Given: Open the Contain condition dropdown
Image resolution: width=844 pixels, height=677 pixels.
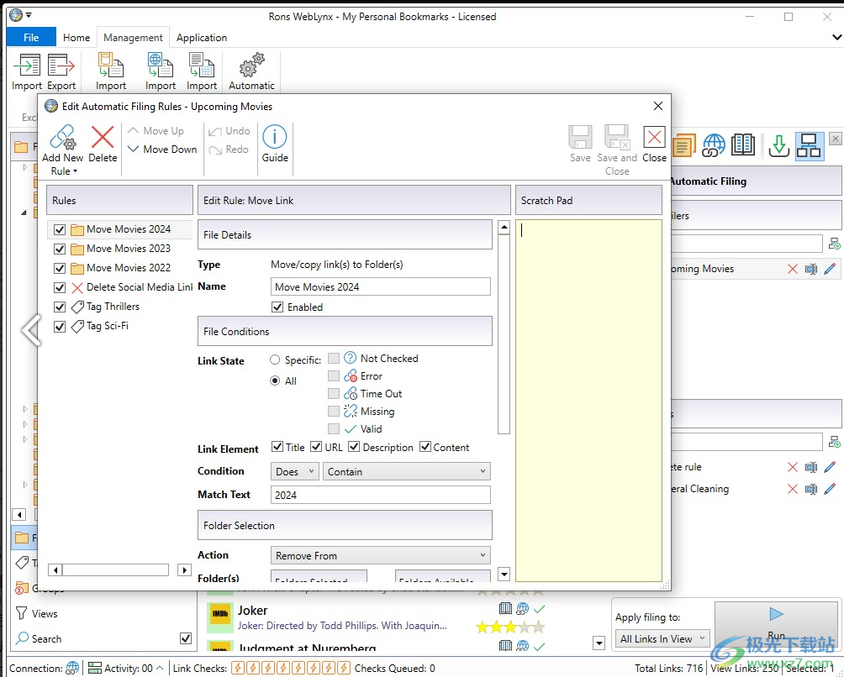Looking at the screenshot, I should click(x=407, y=472).
